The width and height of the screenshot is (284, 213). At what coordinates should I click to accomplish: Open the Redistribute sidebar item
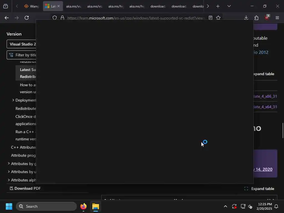26,108
